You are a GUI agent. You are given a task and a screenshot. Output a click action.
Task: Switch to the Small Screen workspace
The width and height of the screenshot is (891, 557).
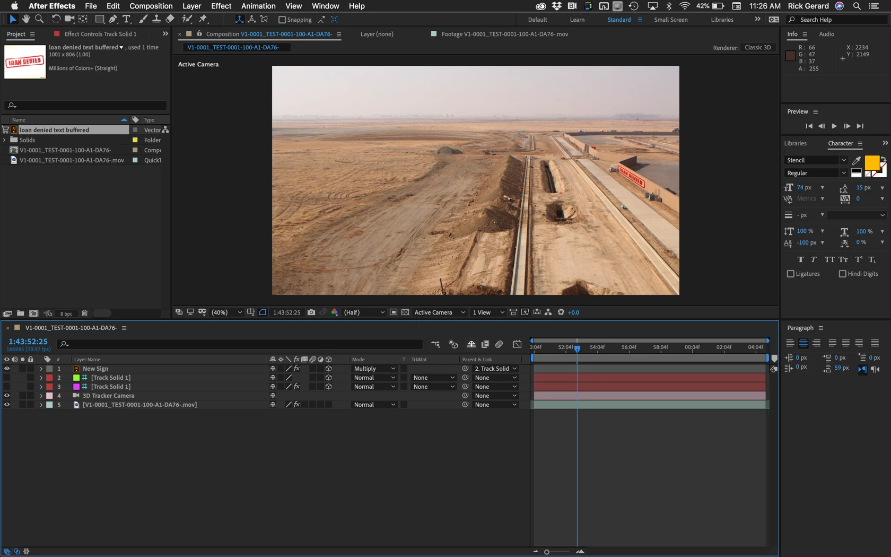point(670,20)
